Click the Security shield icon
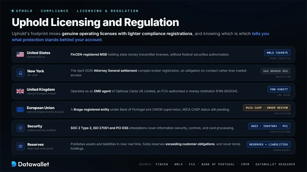This screenshot has height=172, width=307. click(20, 128)
